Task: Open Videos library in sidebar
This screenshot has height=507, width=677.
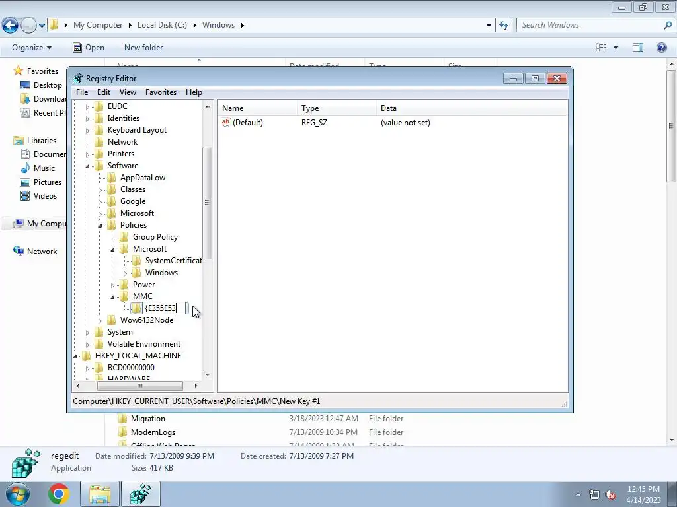Action: pos(39,195)
